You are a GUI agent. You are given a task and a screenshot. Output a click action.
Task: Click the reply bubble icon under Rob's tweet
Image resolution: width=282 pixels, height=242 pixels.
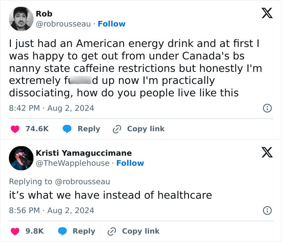67,129
